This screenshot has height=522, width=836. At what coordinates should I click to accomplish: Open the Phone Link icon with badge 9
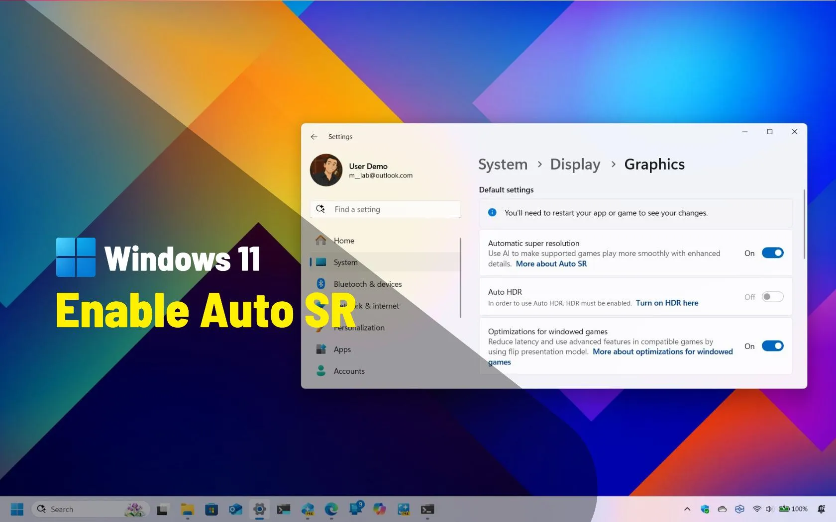pos(356,508)
